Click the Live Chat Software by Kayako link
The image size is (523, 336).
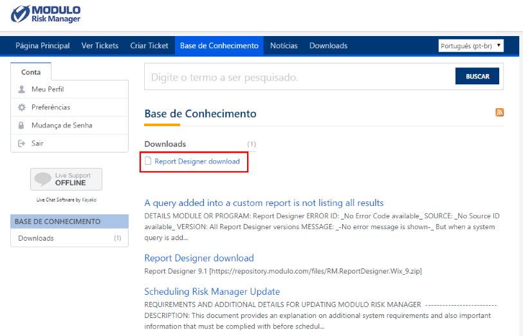(66, 200)
